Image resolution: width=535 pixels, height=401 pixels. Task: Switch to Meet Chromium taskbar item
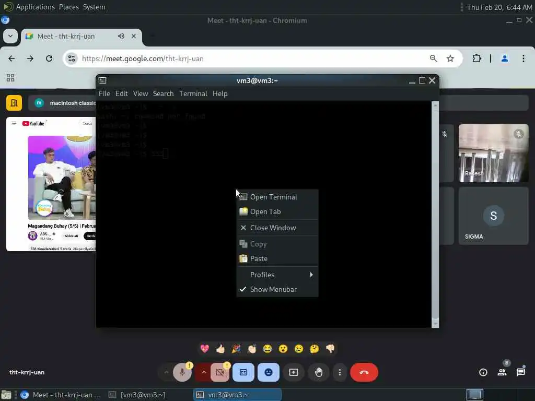coord(61,395)
